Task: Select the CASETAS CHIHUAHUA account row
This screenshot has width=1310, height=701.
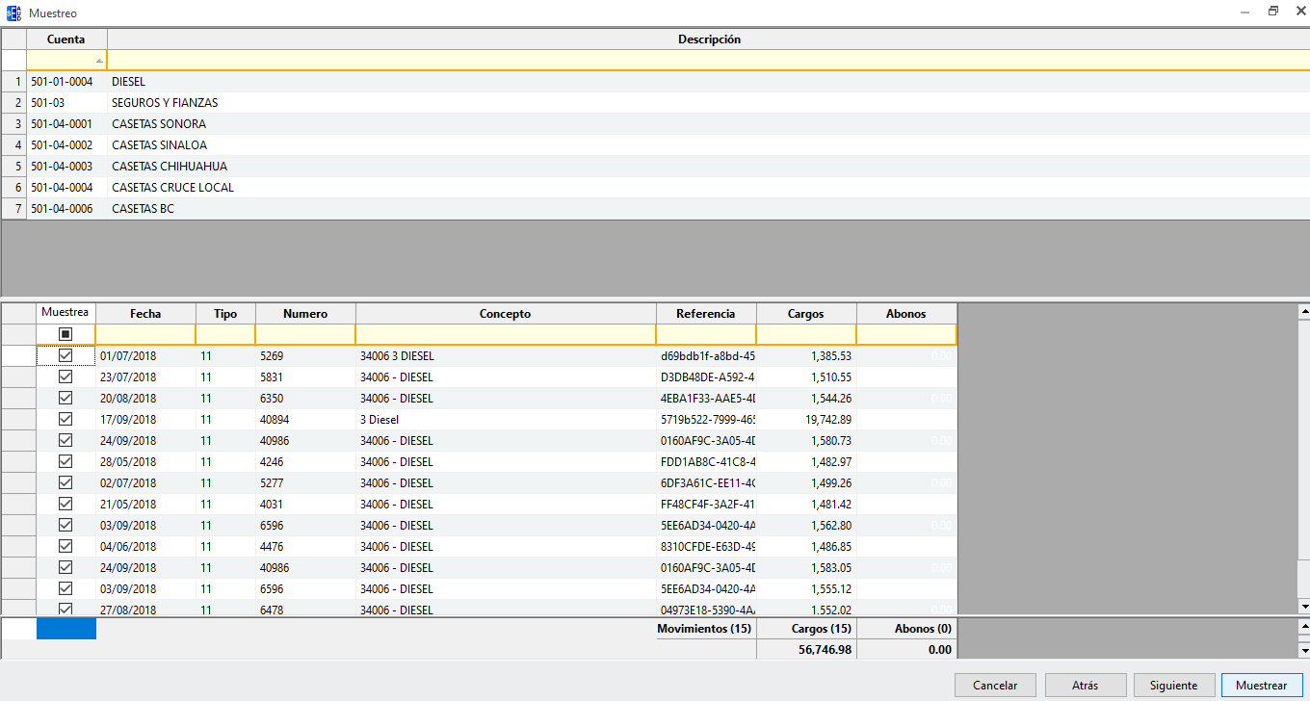Action: (170, 167)
